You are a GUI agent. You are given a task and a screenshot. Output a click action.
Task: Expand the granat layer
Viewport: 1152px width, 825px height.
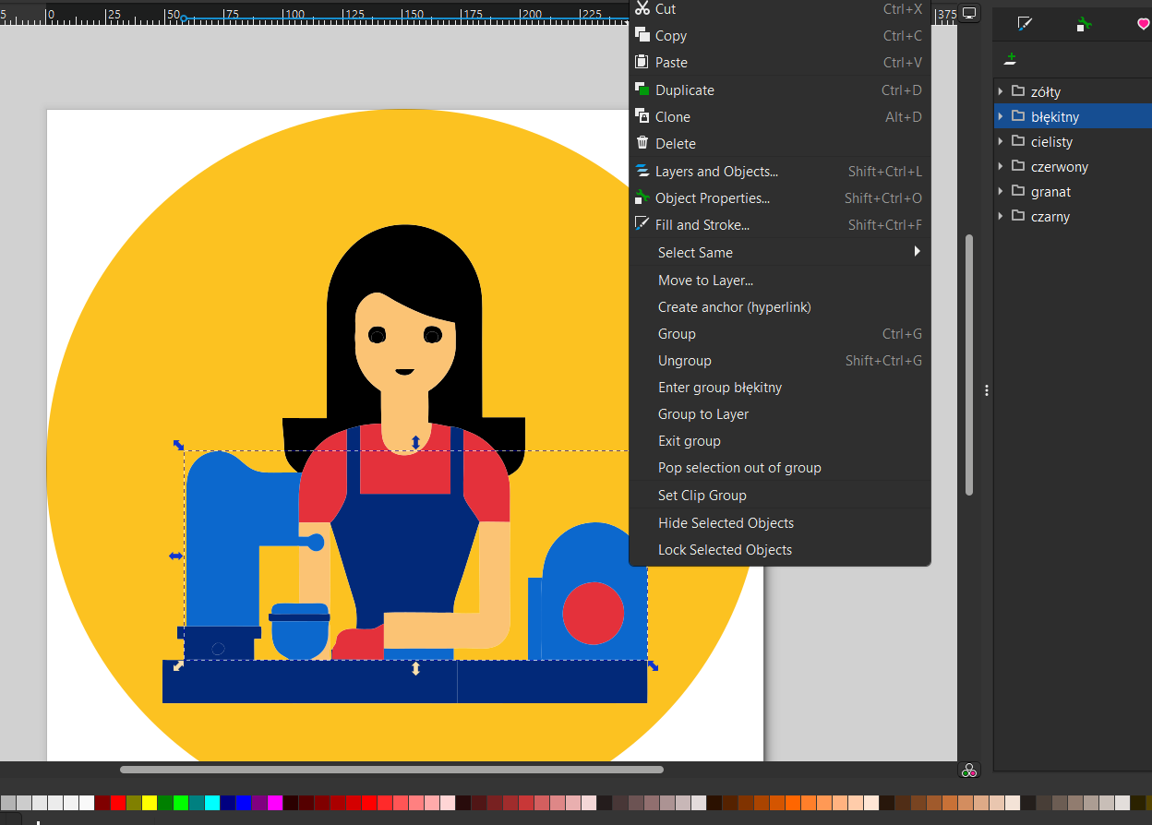coord(1001,191)
